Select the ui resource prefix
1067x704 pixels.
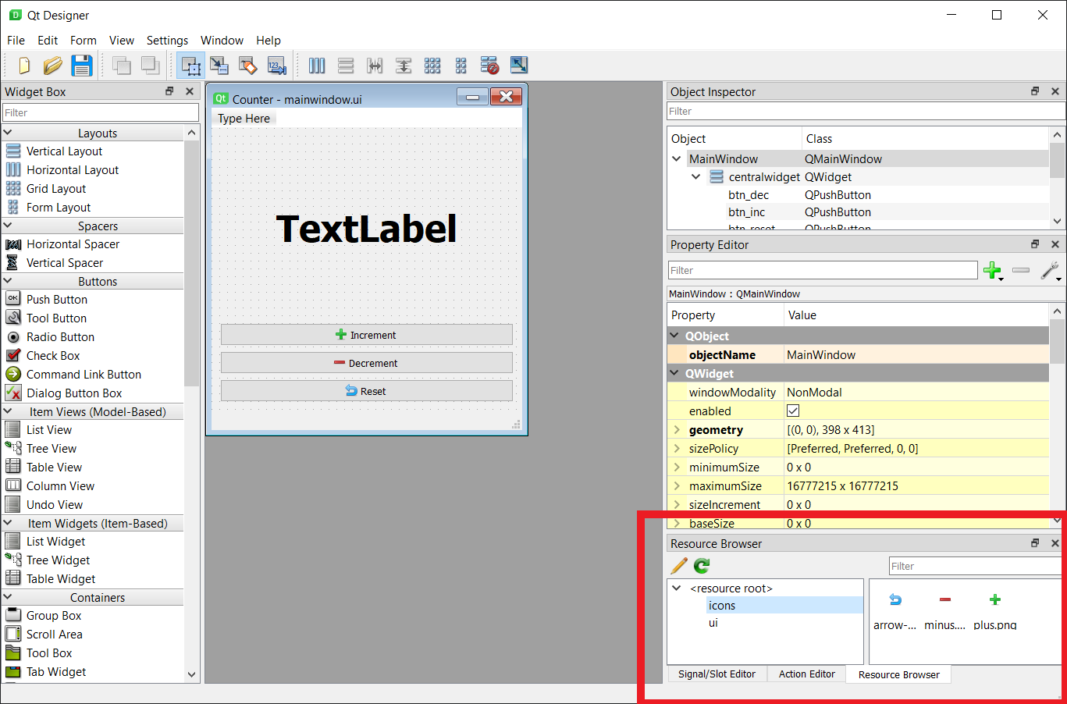pyautogui.click(x=713, y=623)
